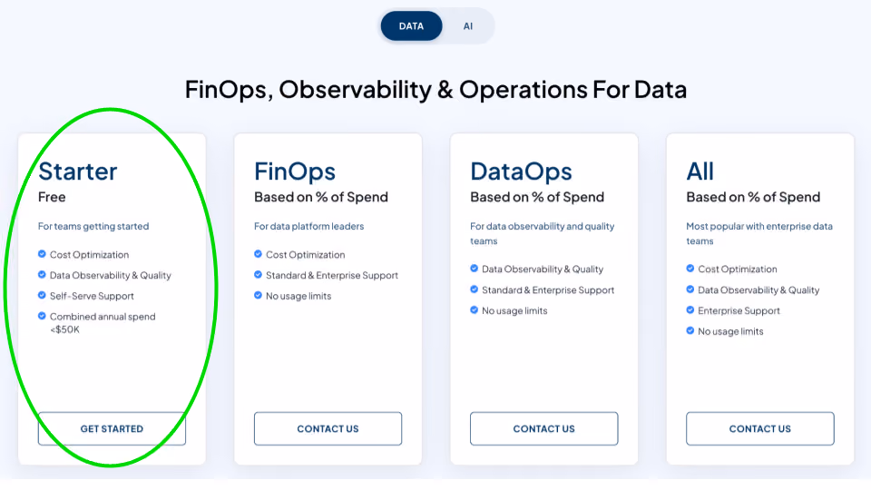Click CONTACT US under DataOps plan
Viewport: 871px width, 490px height.
click(x=543, y=428)
